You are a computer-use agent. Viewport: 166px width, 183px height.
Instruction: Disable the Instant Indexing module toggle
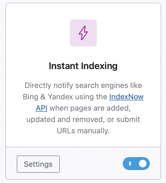click(136, 164)
